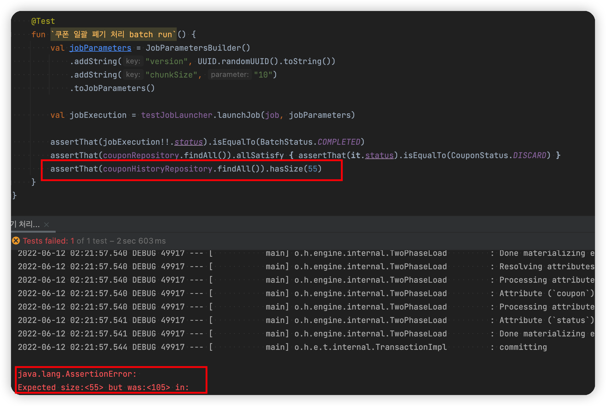
Task: Click couponHistoryRepository in the highlighted assertion
Action: pyautogui.click(x=157, y=169)
